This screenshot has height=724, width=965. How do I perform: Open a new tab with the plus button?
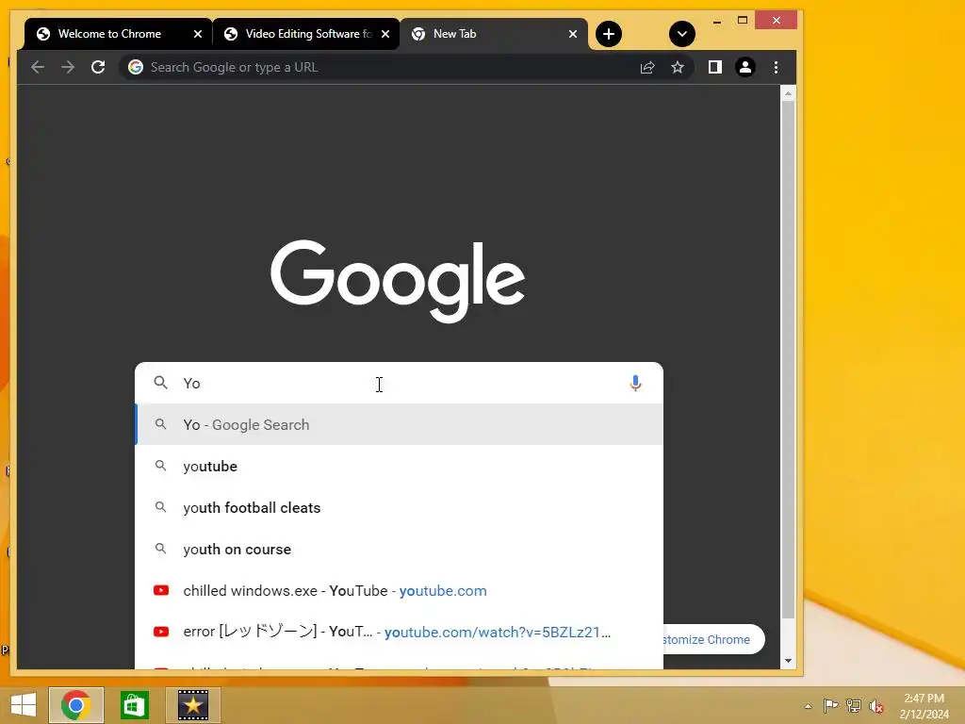(608, 34)
